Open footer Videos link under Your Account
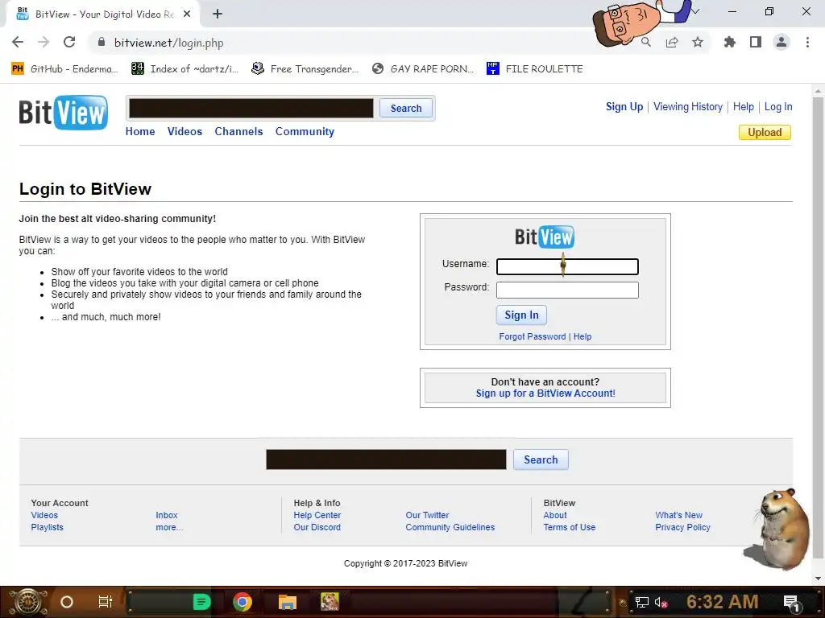 click(44, 515)
